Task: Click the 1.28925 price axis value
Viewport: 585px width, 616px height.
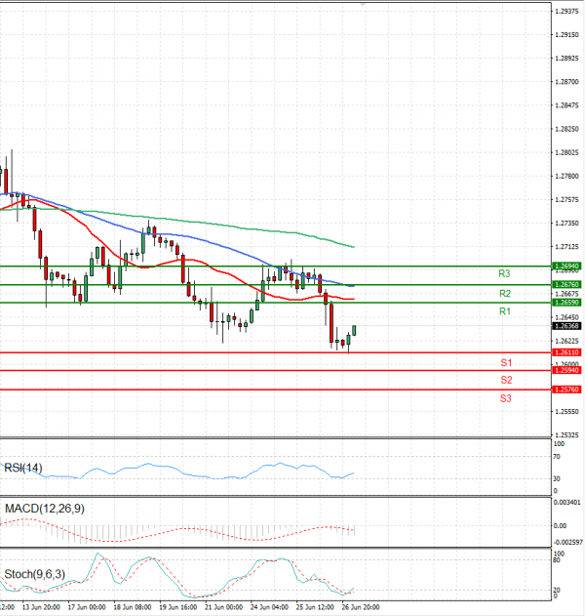Action: [x=566, y=59]
